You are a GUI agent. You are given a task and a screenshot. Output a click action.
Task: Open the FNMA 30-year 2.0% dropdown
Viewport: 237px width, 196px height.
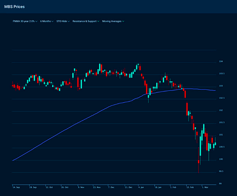[25, 21]
